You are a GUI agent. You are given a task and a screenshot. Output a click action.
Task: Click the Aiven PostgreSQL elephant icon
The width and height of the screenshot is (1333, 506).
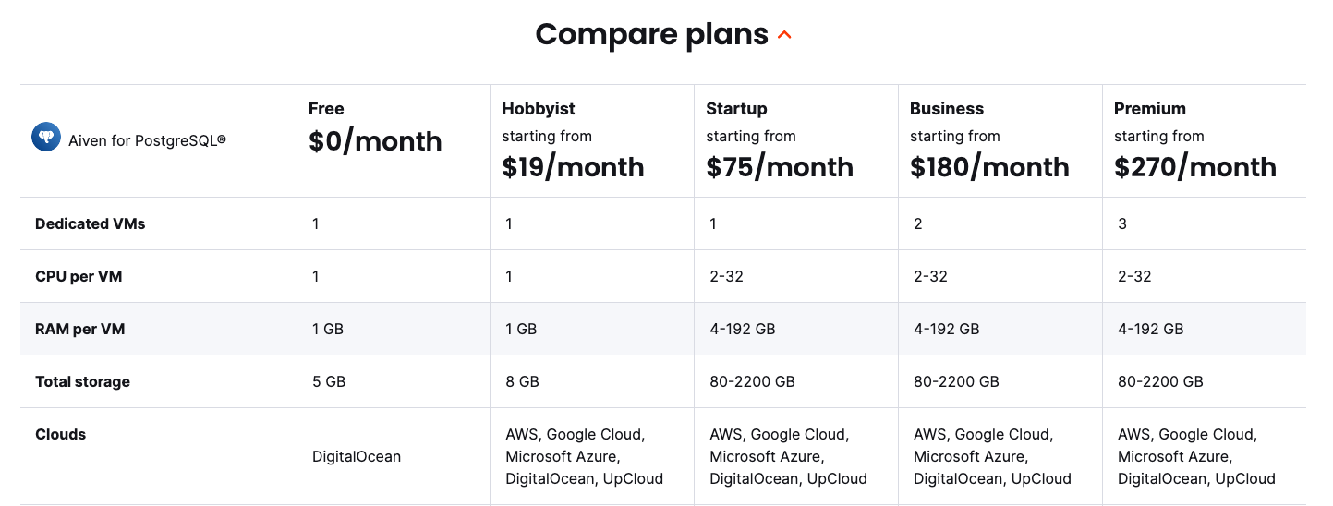point(46,138)
